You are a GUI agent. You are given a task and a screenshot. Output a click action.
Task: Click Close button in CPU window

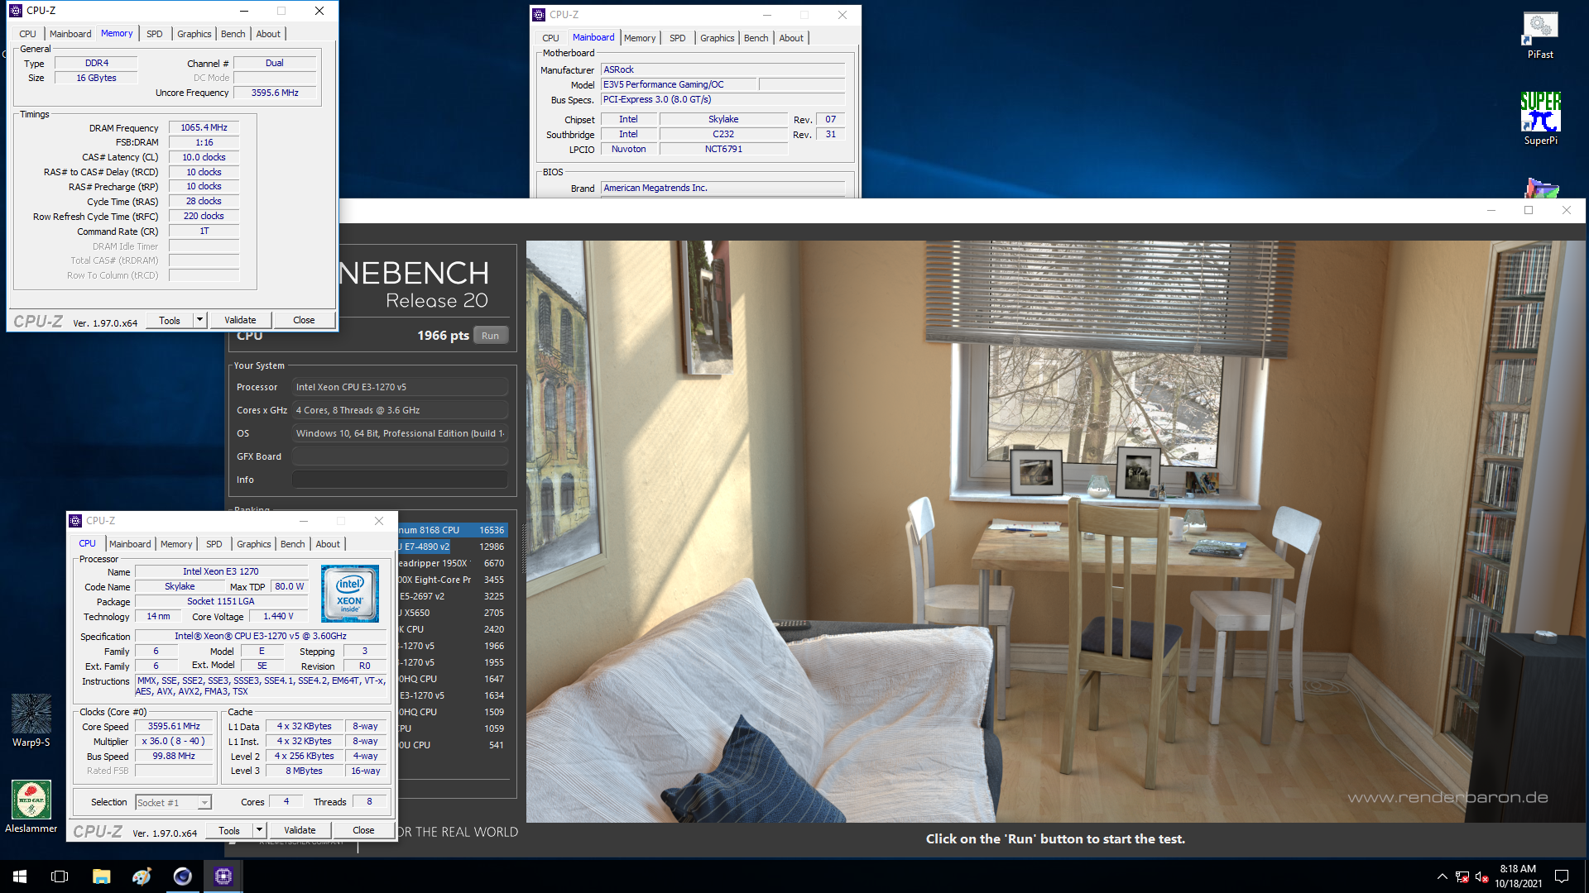click(x=363, y=830)
